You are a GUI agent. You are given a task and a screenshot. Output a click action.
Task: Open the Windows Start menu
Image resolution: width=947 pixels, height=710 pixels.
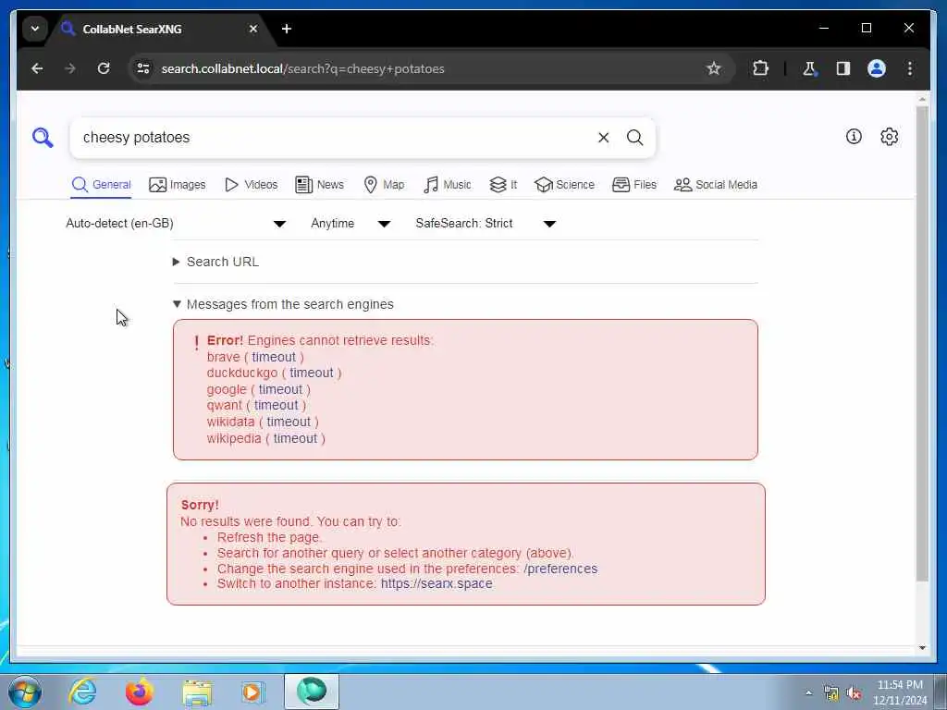[x=25, y=692]
